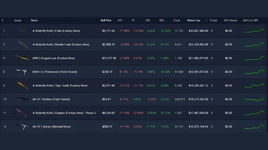The height and width of the screenshot is (150, 268).
Task: Select the -17.98% 24H change value
Action: point(124,31)
